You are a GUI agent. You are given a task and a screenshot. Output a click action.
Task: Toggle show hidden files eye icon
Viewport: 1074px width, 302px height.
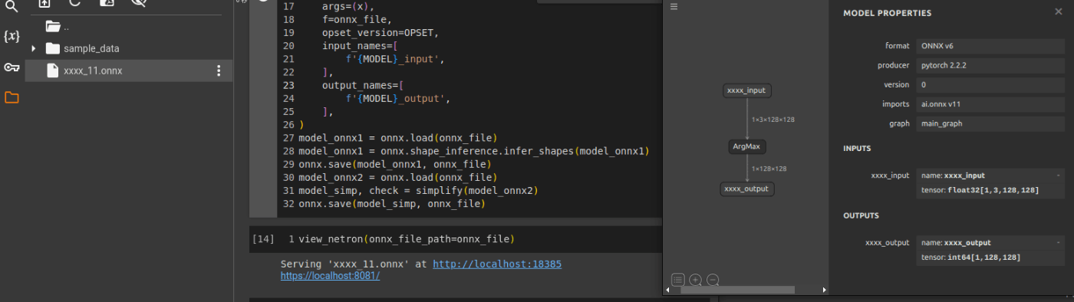(x=138, y=3)
